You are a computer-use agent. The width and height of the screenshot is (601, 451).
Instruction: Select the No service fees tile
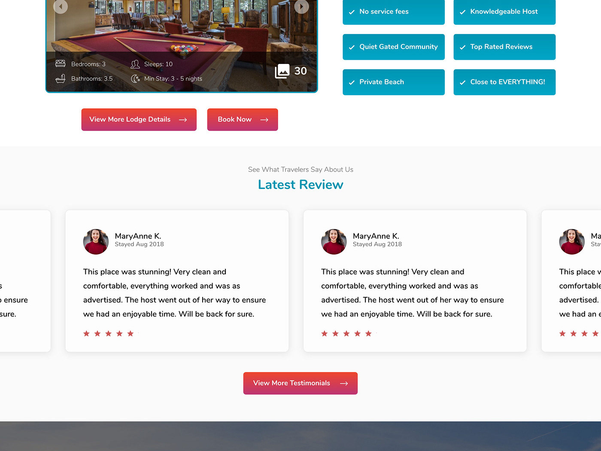[394, 12]
